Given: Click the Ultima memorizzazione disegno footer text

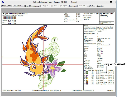Looking at the screenshot, I should point(47,90).
